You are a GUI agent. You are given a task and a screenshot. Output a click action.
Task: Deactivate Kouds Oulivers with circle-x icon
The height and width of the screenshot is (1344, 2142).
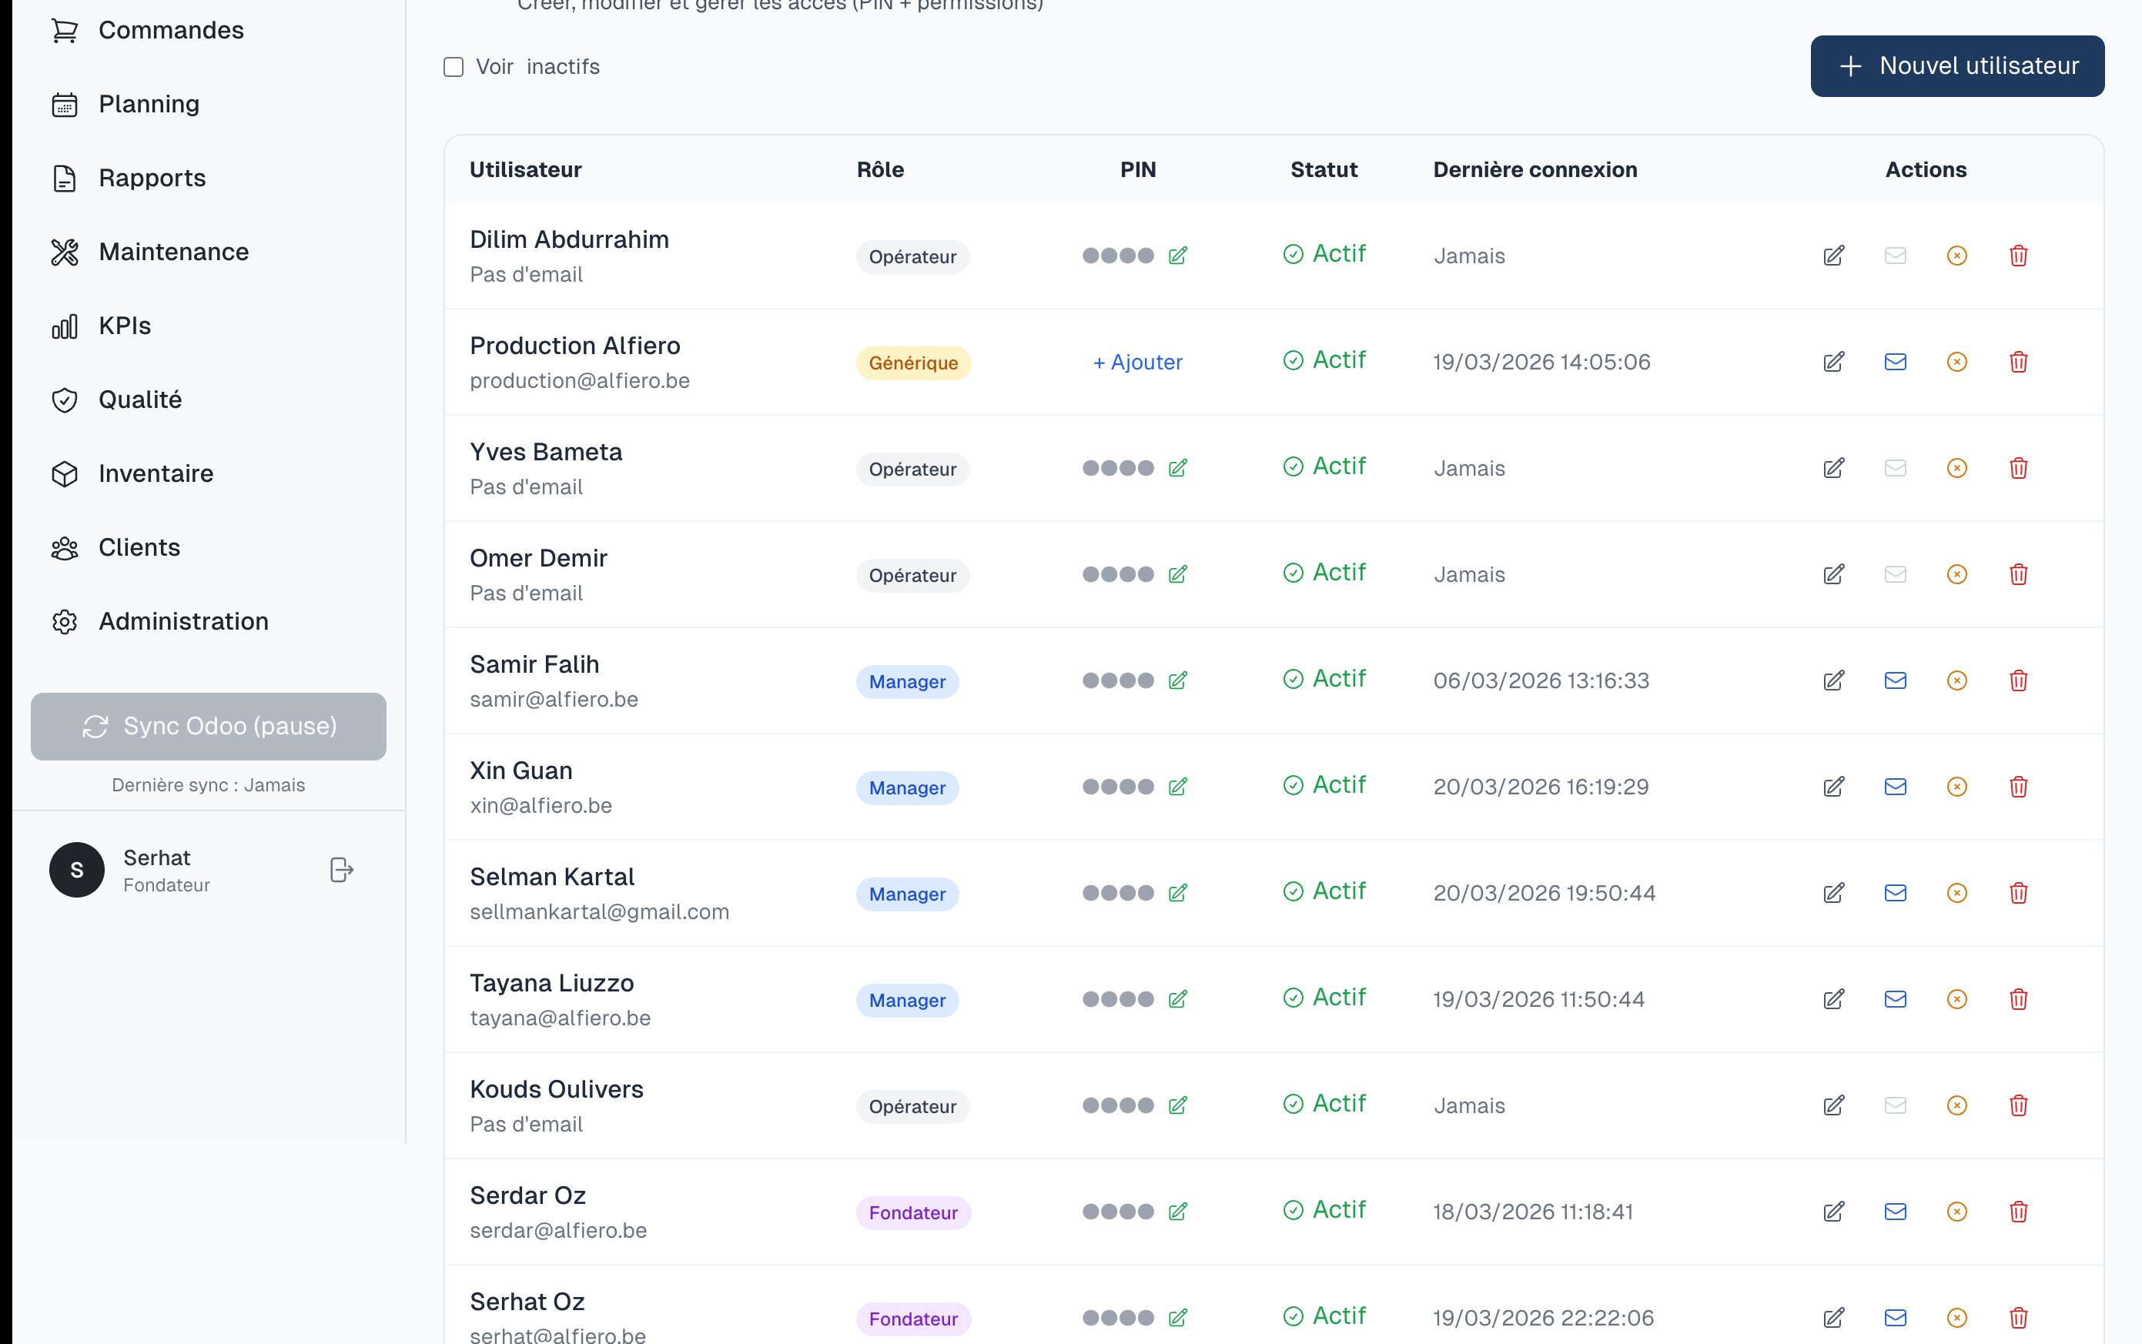click(1956, 1106)
